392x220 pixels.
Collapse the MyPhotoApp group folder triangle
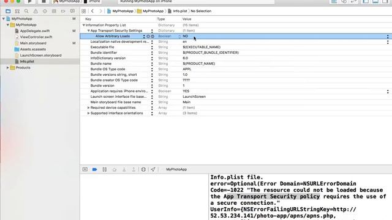point(8,25)
